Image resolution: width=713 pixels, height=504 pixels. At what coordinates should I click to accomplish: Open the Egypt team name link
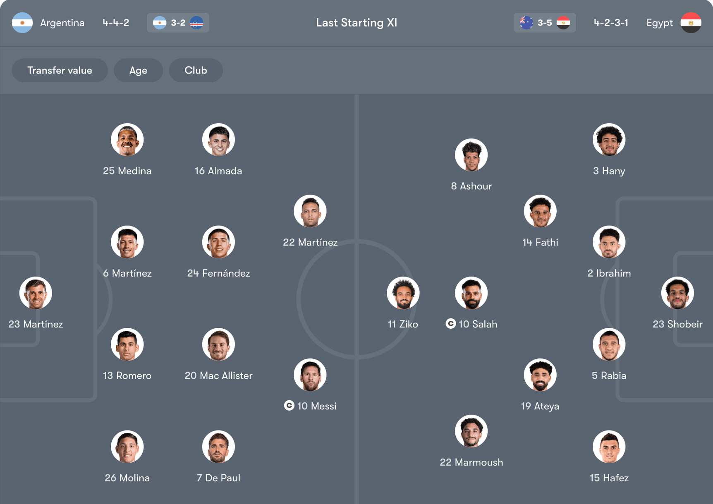coord(660,23)
